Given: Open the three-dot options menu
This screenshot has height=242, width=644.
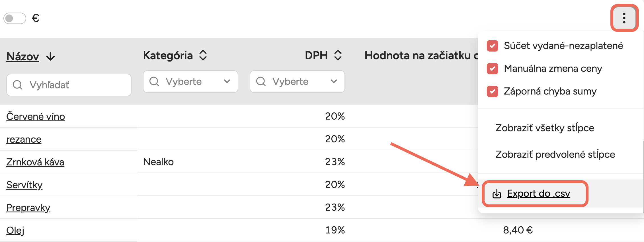Looking at the screenshot, I should click(624, 18).
